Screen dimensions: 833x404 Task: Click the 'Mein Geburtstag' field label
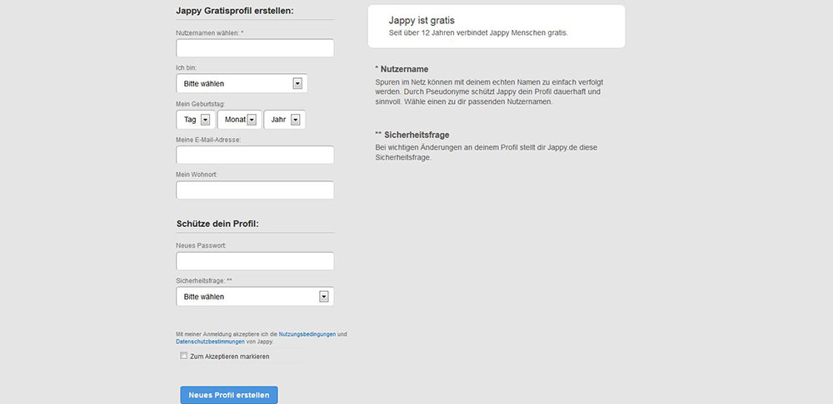click(x=201, y=104)
